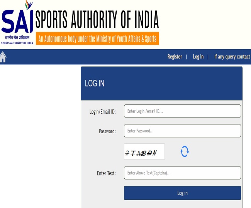
Task: Click the SAI logo emblem
Action: click(17, 17)
